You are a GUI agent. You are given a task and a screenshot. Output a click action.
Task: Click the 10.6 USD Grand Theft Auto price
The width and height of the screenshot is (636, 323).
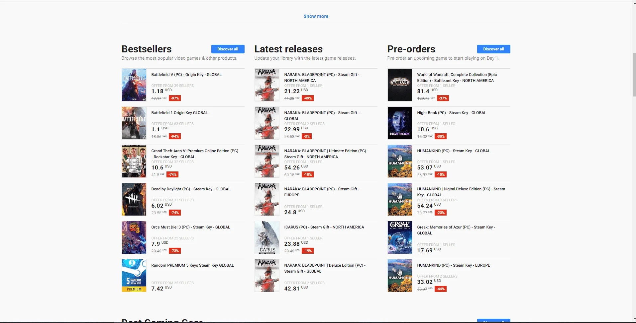[x=161, y=167]
